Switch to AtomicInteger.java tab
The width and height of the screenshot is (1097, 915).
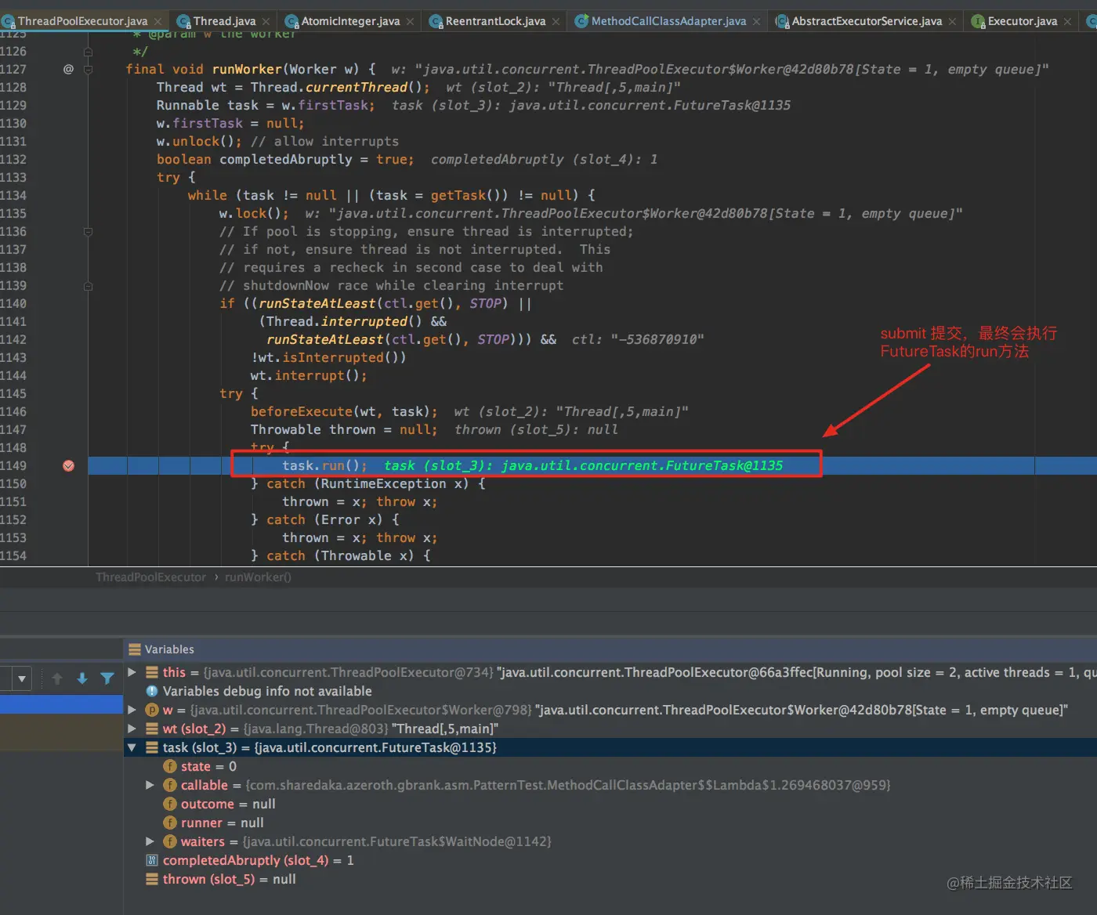pyautogui.click(x=350, y=21)
